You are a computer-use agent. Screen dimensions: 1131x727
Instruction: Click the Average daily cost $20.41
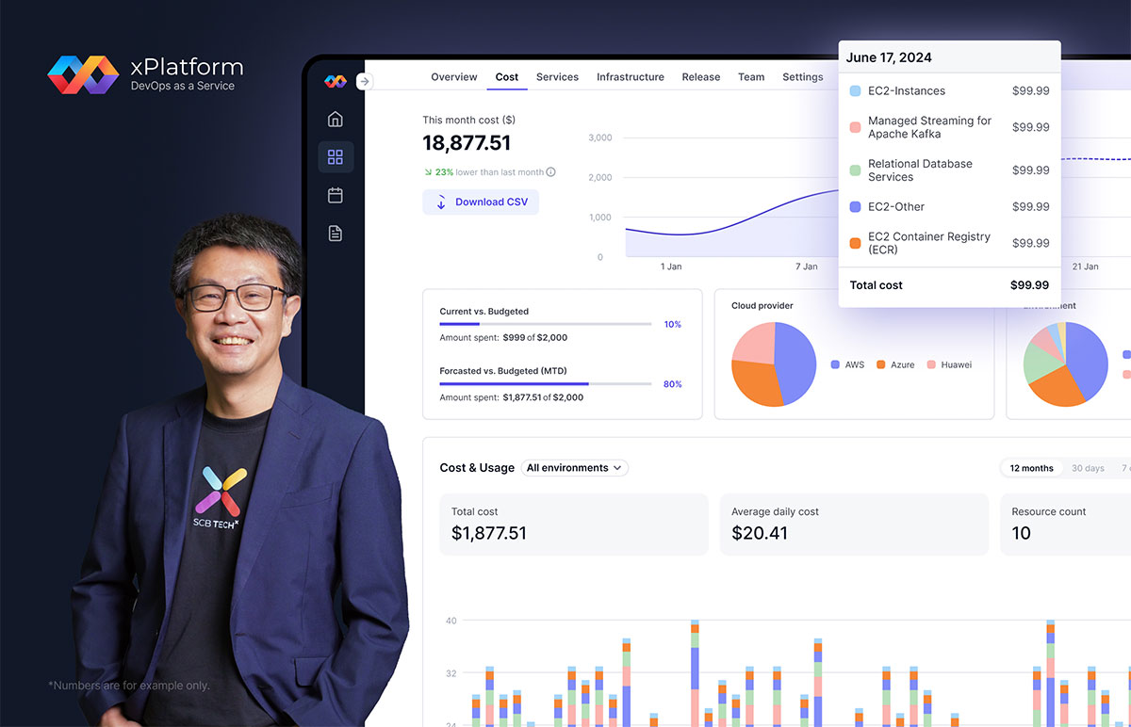coord(854,525)
